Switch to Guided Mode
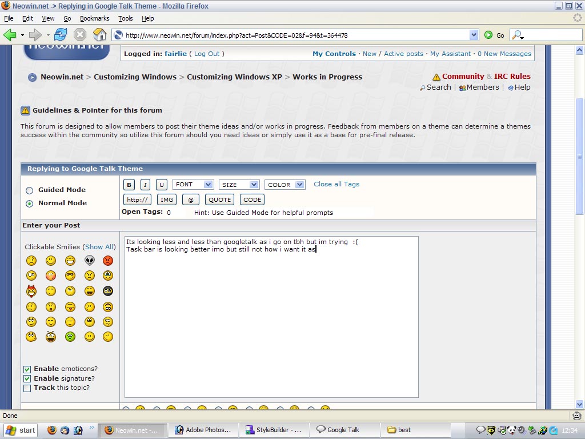 pyautogui.click(x=29, y=190)
